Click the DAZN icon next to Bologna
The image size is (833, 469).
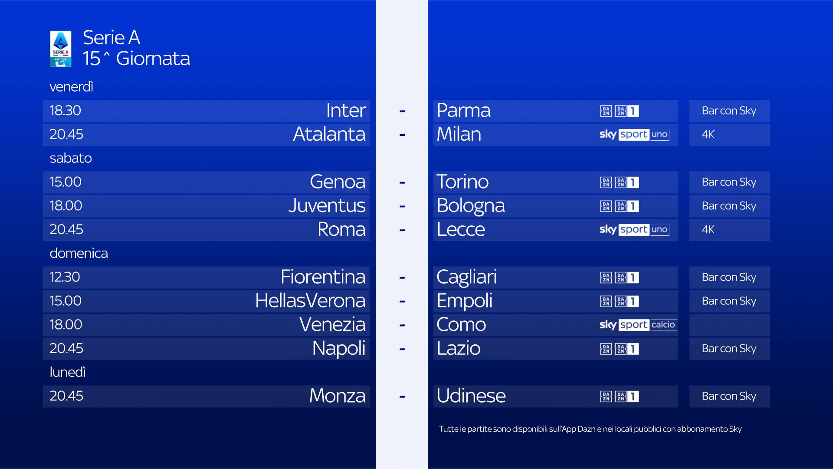(620, 206)
